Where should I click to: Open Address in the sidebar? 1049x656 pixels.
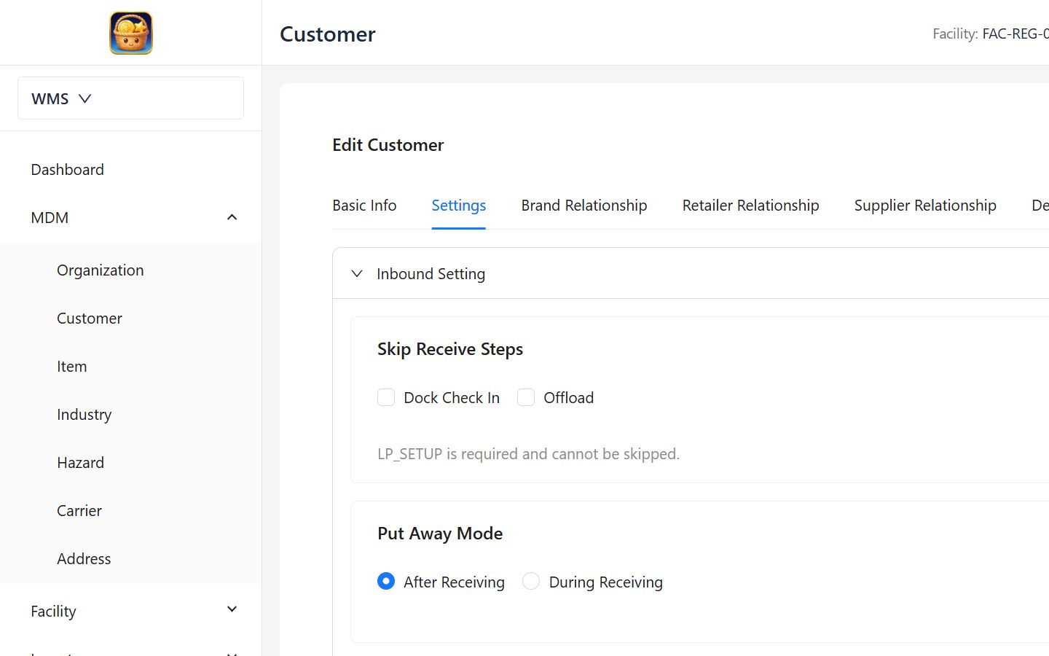(84, 558)
